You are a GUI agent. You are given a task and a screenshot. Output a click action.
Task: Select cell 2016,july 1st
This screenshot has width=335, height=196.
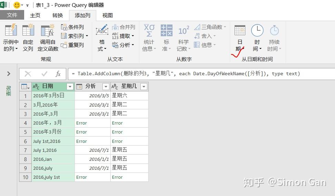click(53, 177)
